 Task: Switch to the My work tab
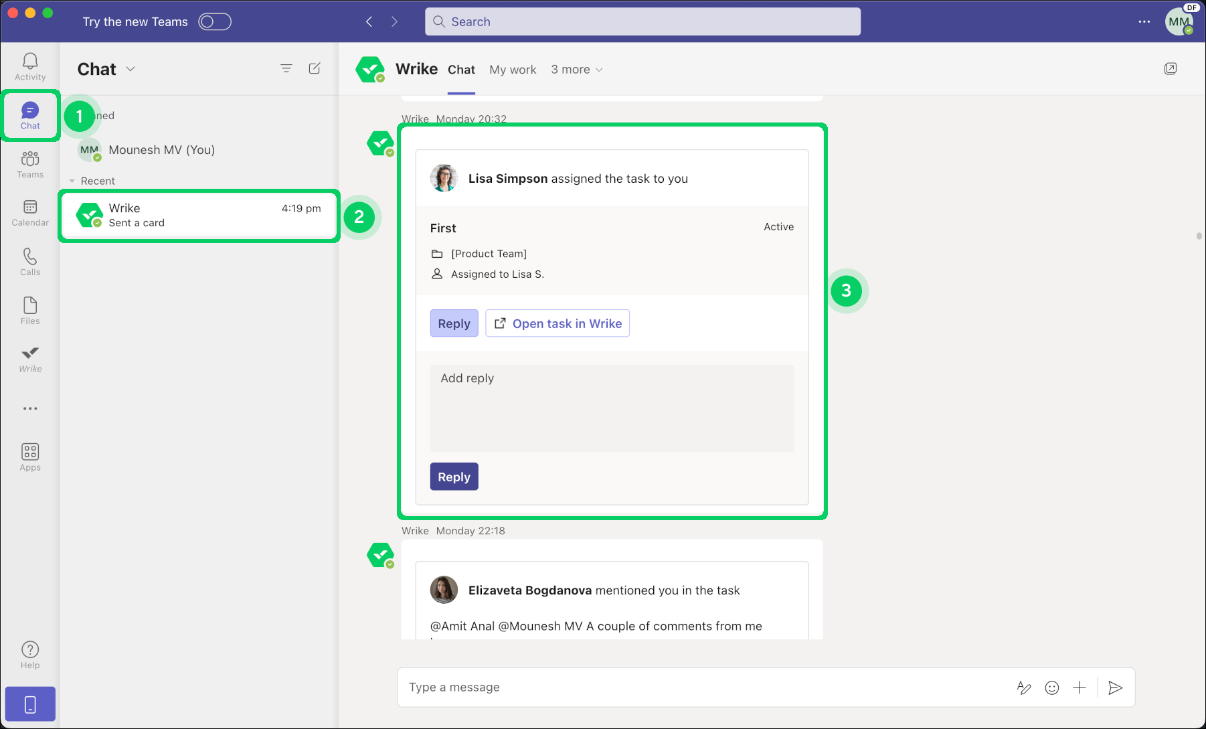click(x=512, y=70)
